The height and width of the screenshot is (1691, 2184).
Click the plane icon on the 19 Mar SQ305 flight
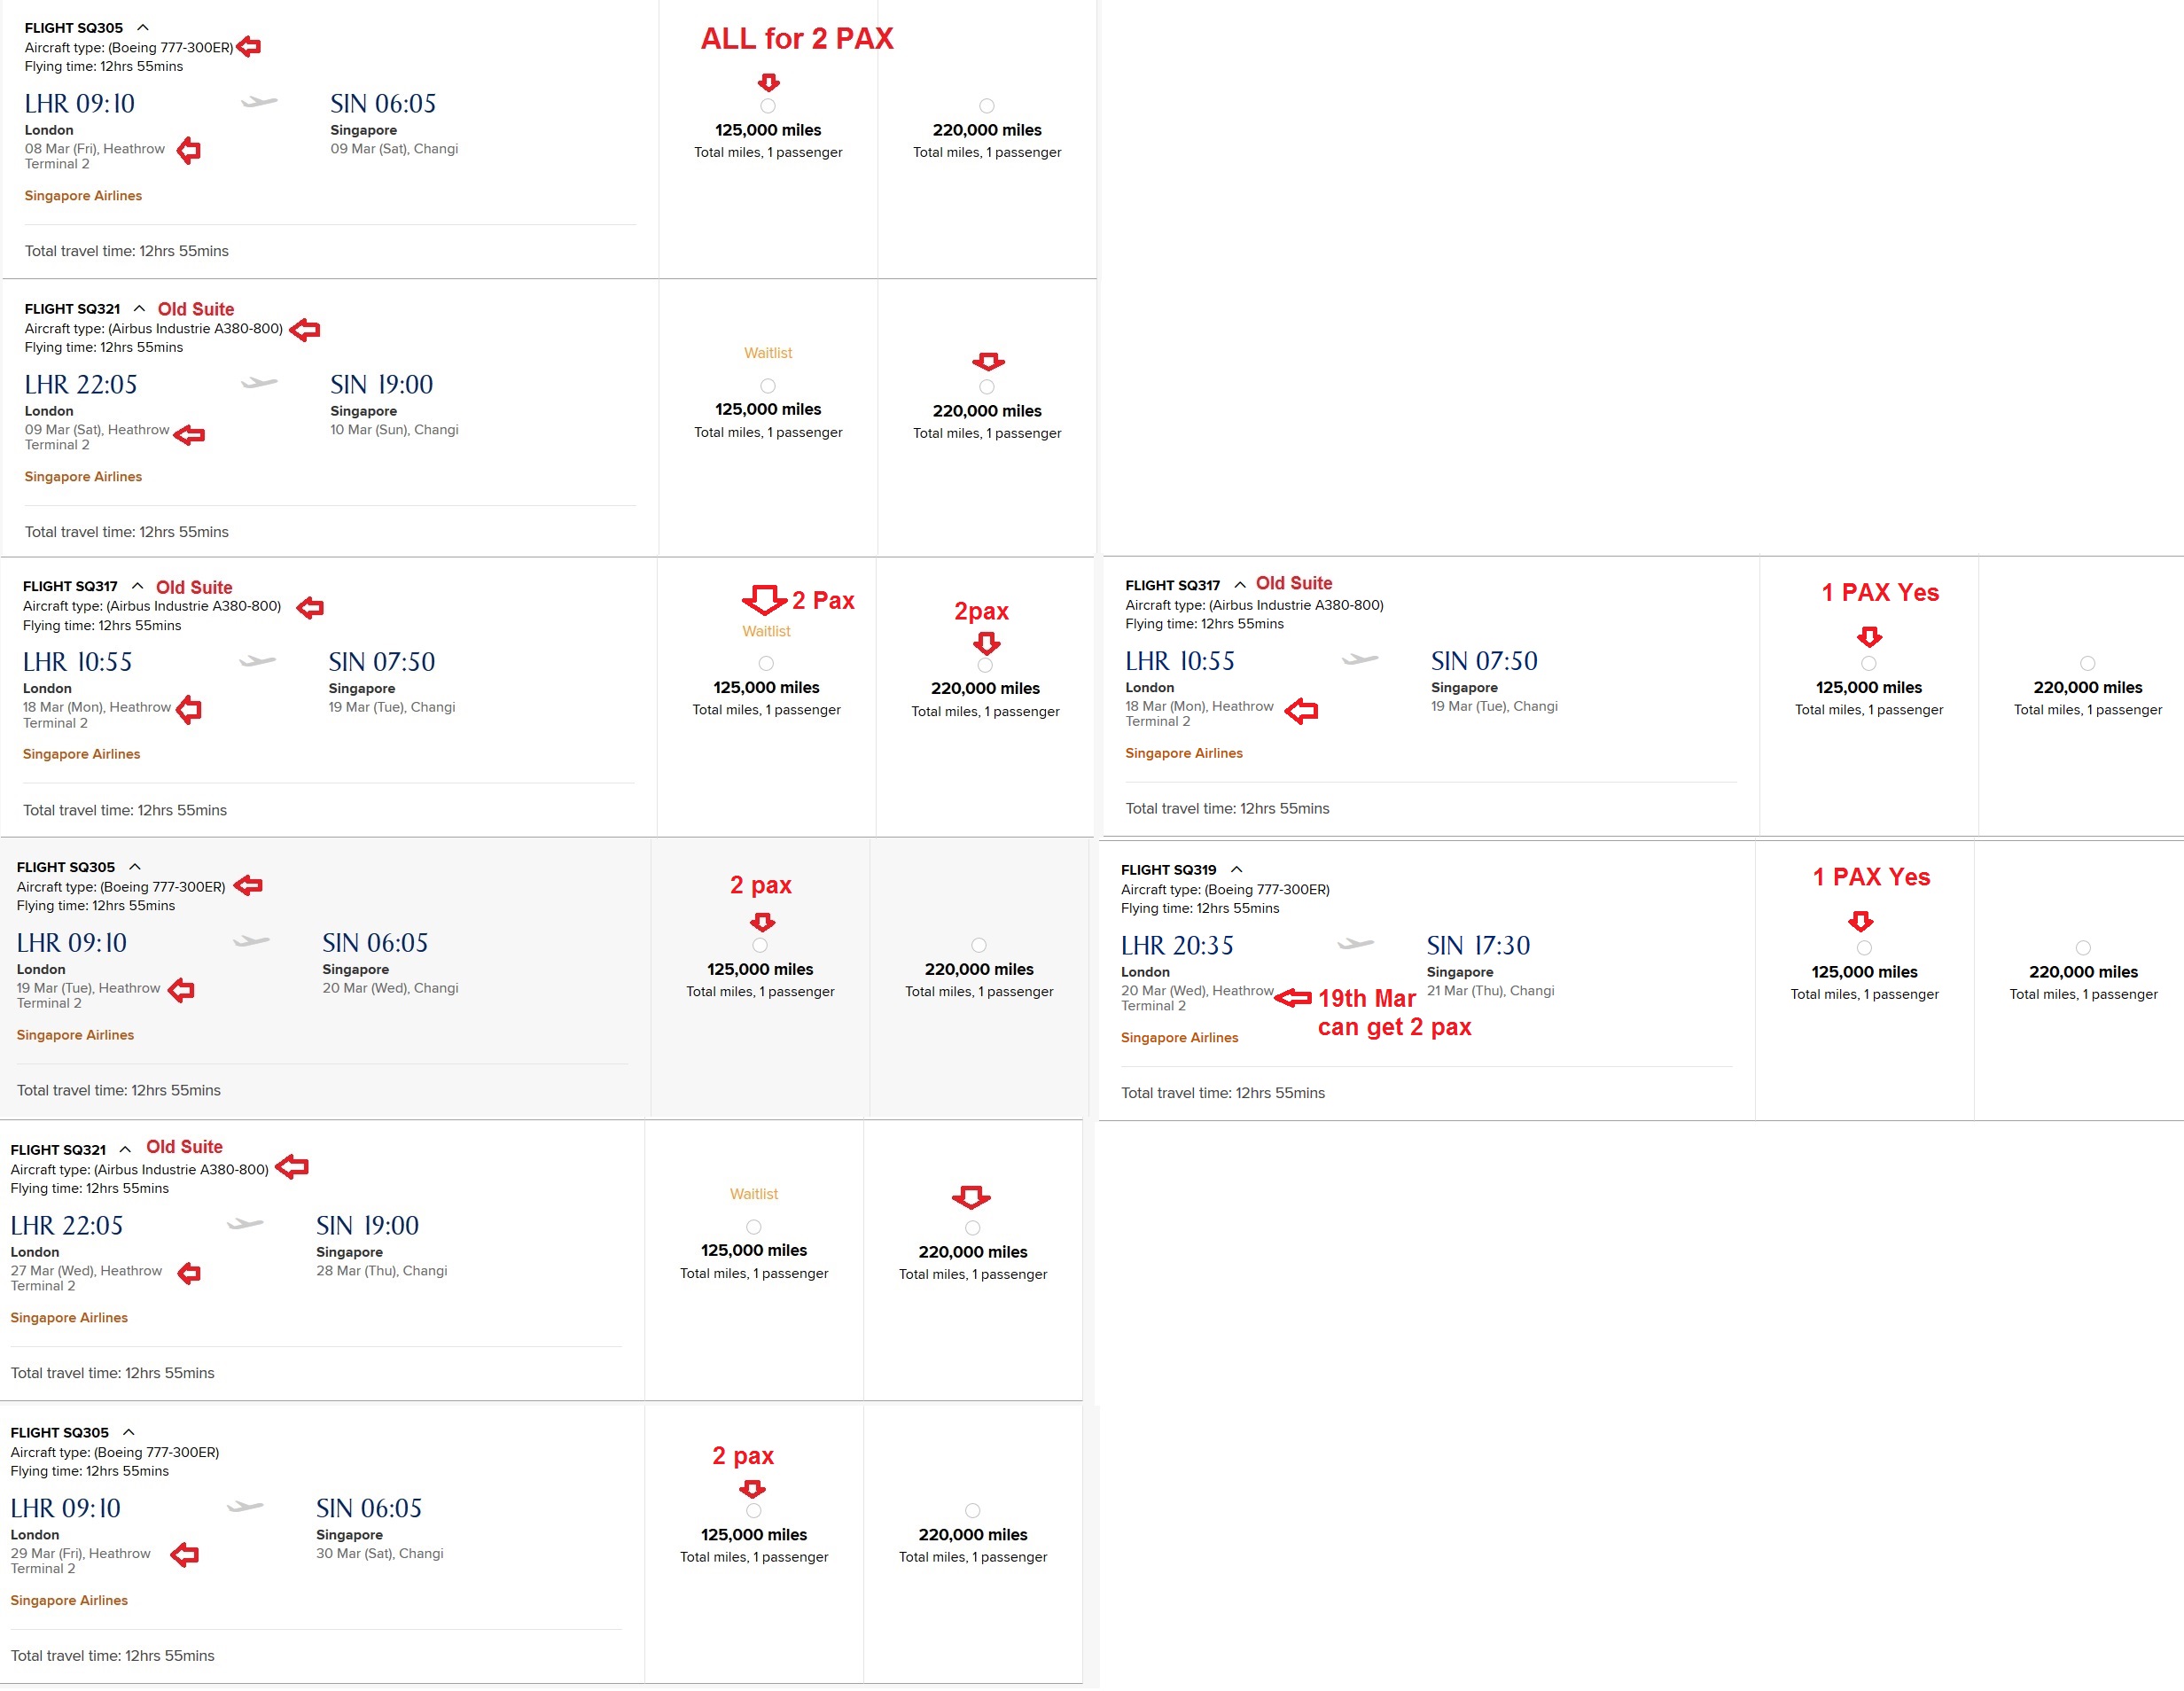(x=251, y=941)
